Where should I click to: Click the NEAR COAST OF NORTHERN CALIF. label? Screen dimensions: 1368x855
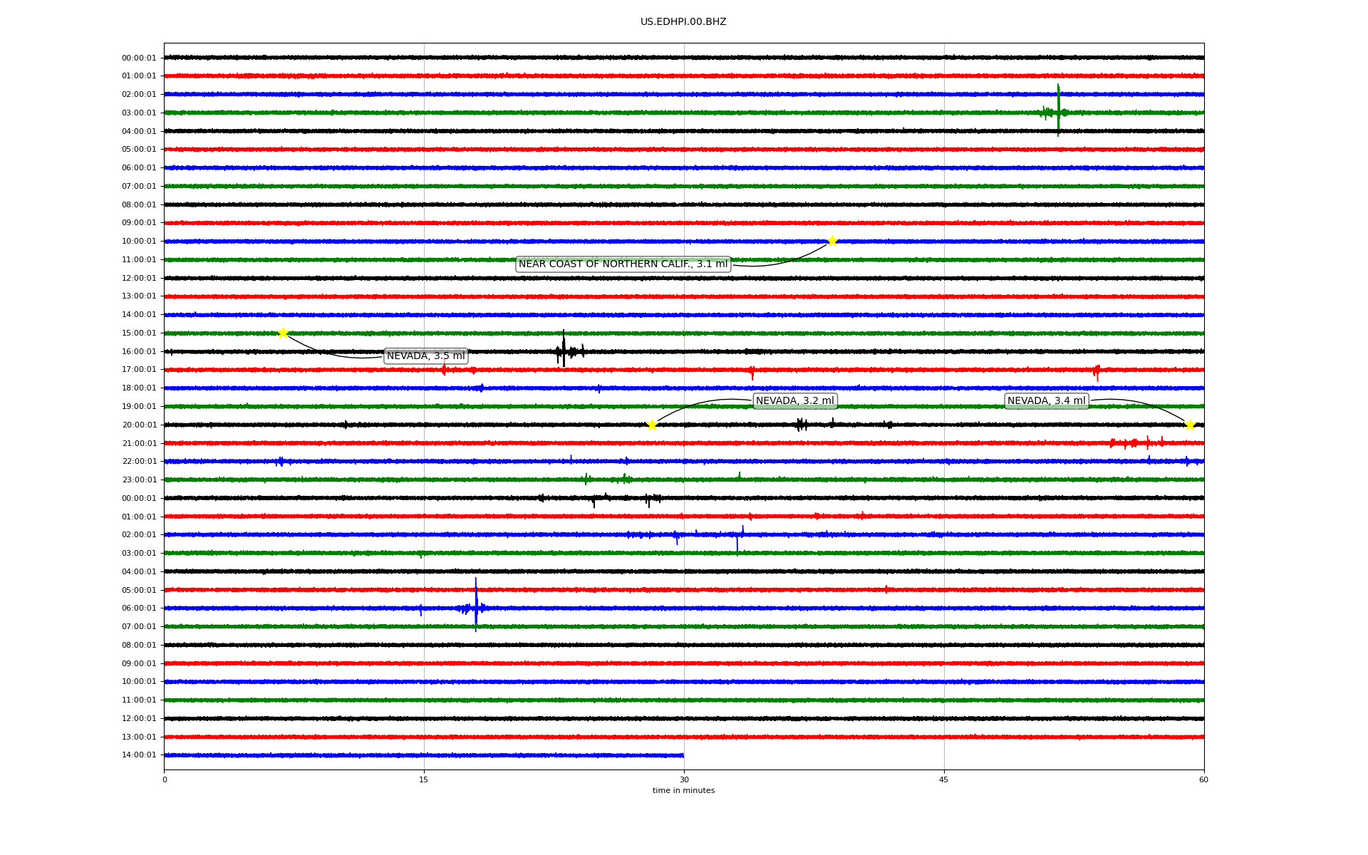(x=623, y=264)
